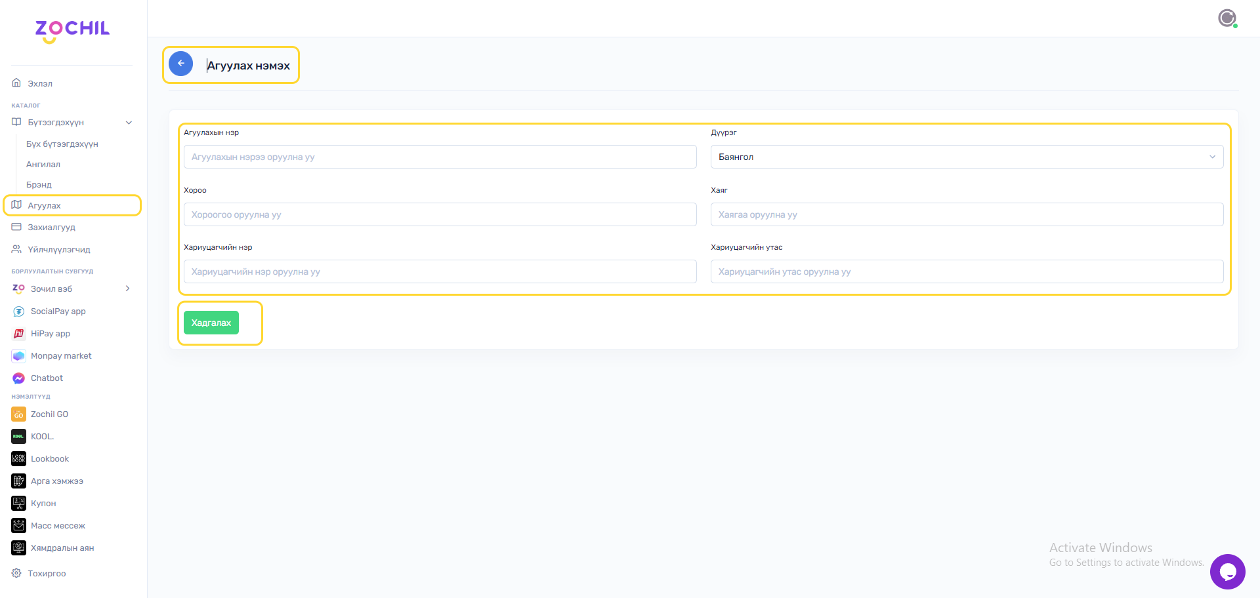Open the Дүүрэг dropdown showing Баянгол
The image size is (1260, 598).
(966, 157)
